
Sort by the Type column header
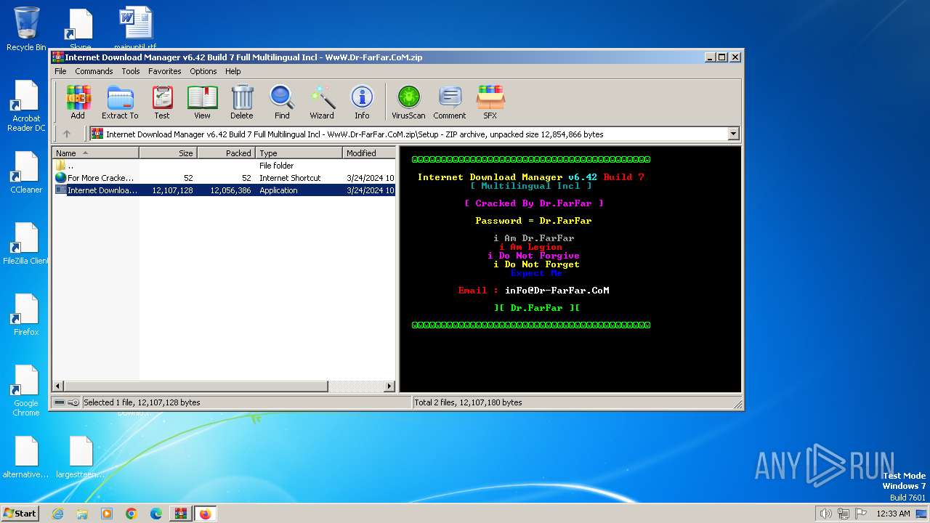(x=299, y=153)
